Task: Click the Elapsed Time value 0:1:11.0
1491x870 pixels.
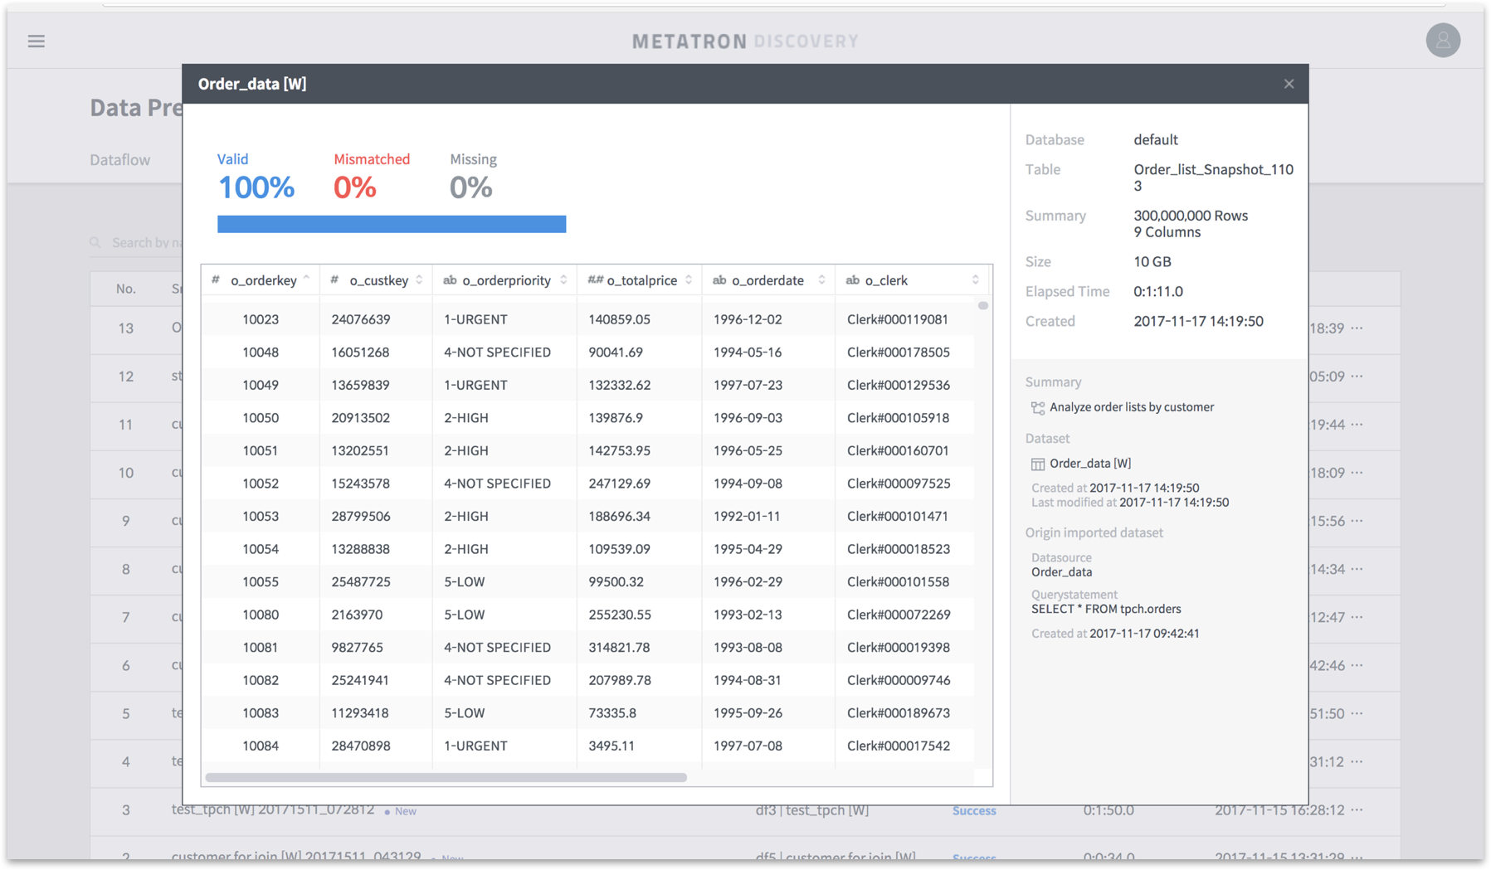Action: coord(1158,291)
